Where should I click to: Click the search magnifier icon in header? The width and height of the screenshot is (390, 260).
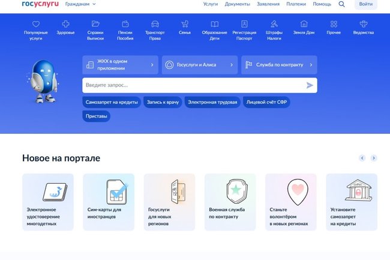[341, 4]
